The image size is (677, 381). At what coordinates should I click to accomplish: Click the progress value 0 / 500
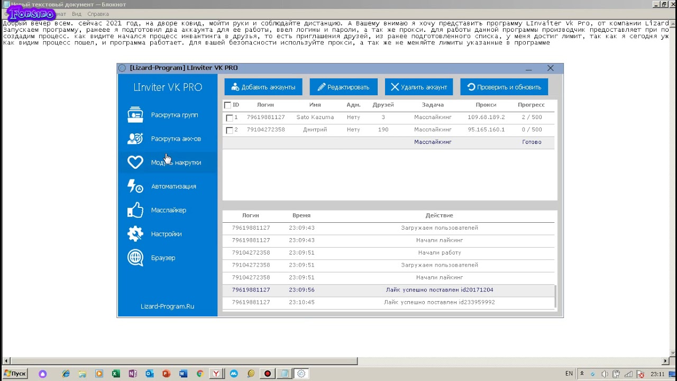click(x=532, y=130)
